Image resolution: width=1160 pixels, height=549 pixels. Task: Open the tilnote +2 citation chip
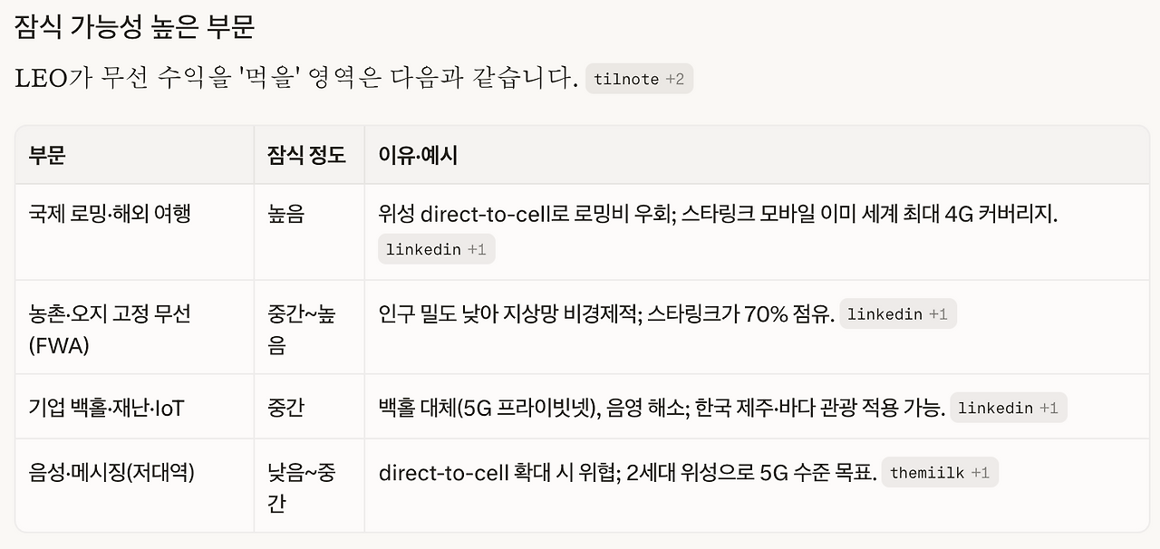point(639,79)
